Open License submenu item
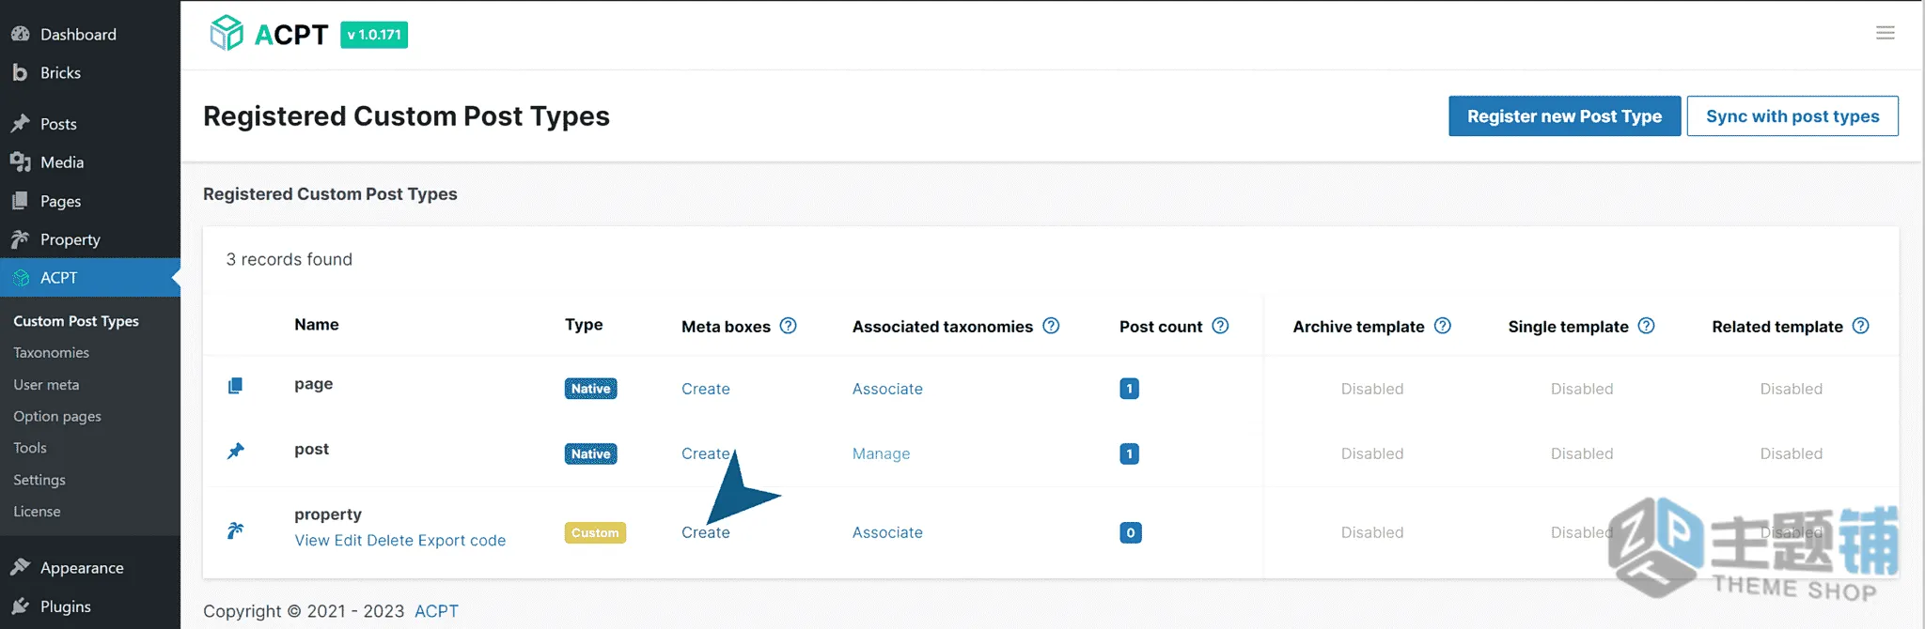This screenshot has height=629, width=1925. [x=37, y=512]
